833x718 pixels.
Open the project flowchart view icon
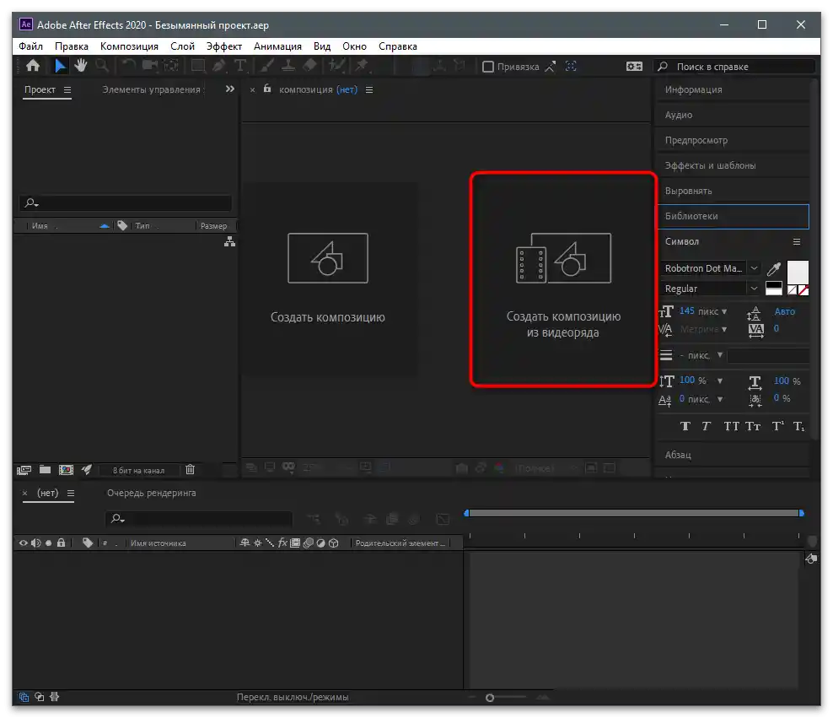point(229,242)
